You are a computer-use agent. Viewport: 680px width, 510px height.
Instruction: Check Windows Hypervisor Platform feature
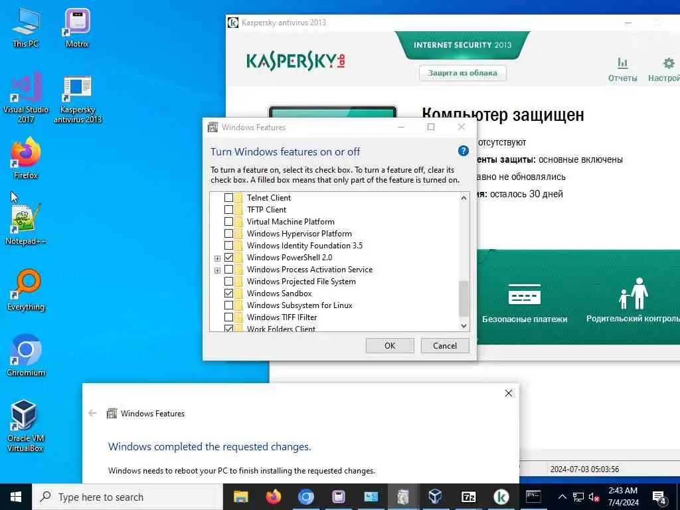228,234
